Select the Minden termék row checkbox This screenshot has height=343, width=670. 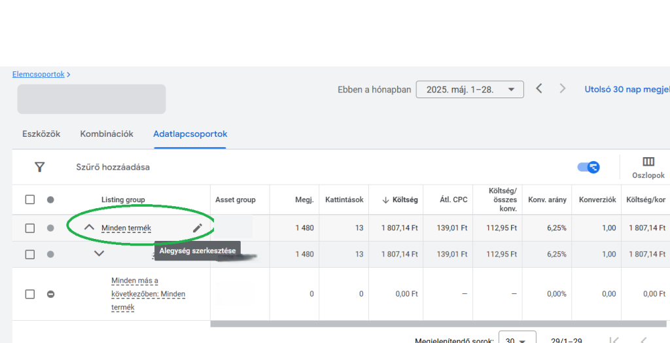(29, 228)
